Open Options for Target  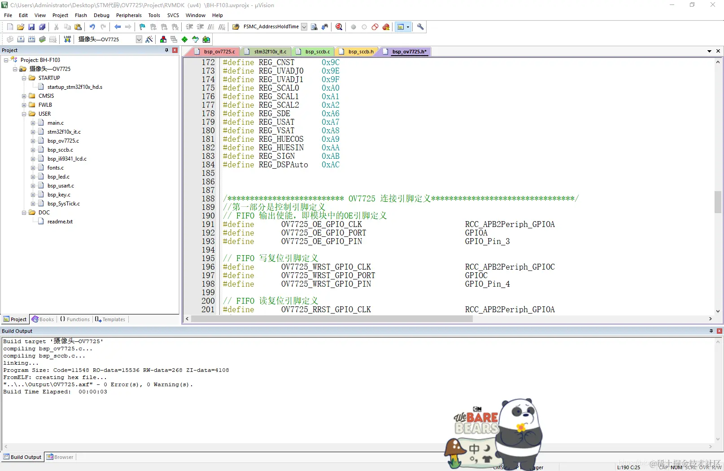[x=149, y=39]
